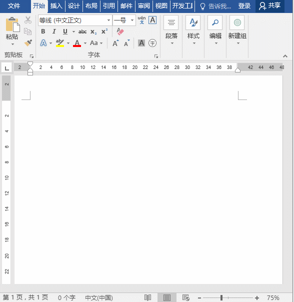Launch the font dialog launcher
Image resolution: width=294 pixels, height=302 pixels.
(x=156, y=56)
